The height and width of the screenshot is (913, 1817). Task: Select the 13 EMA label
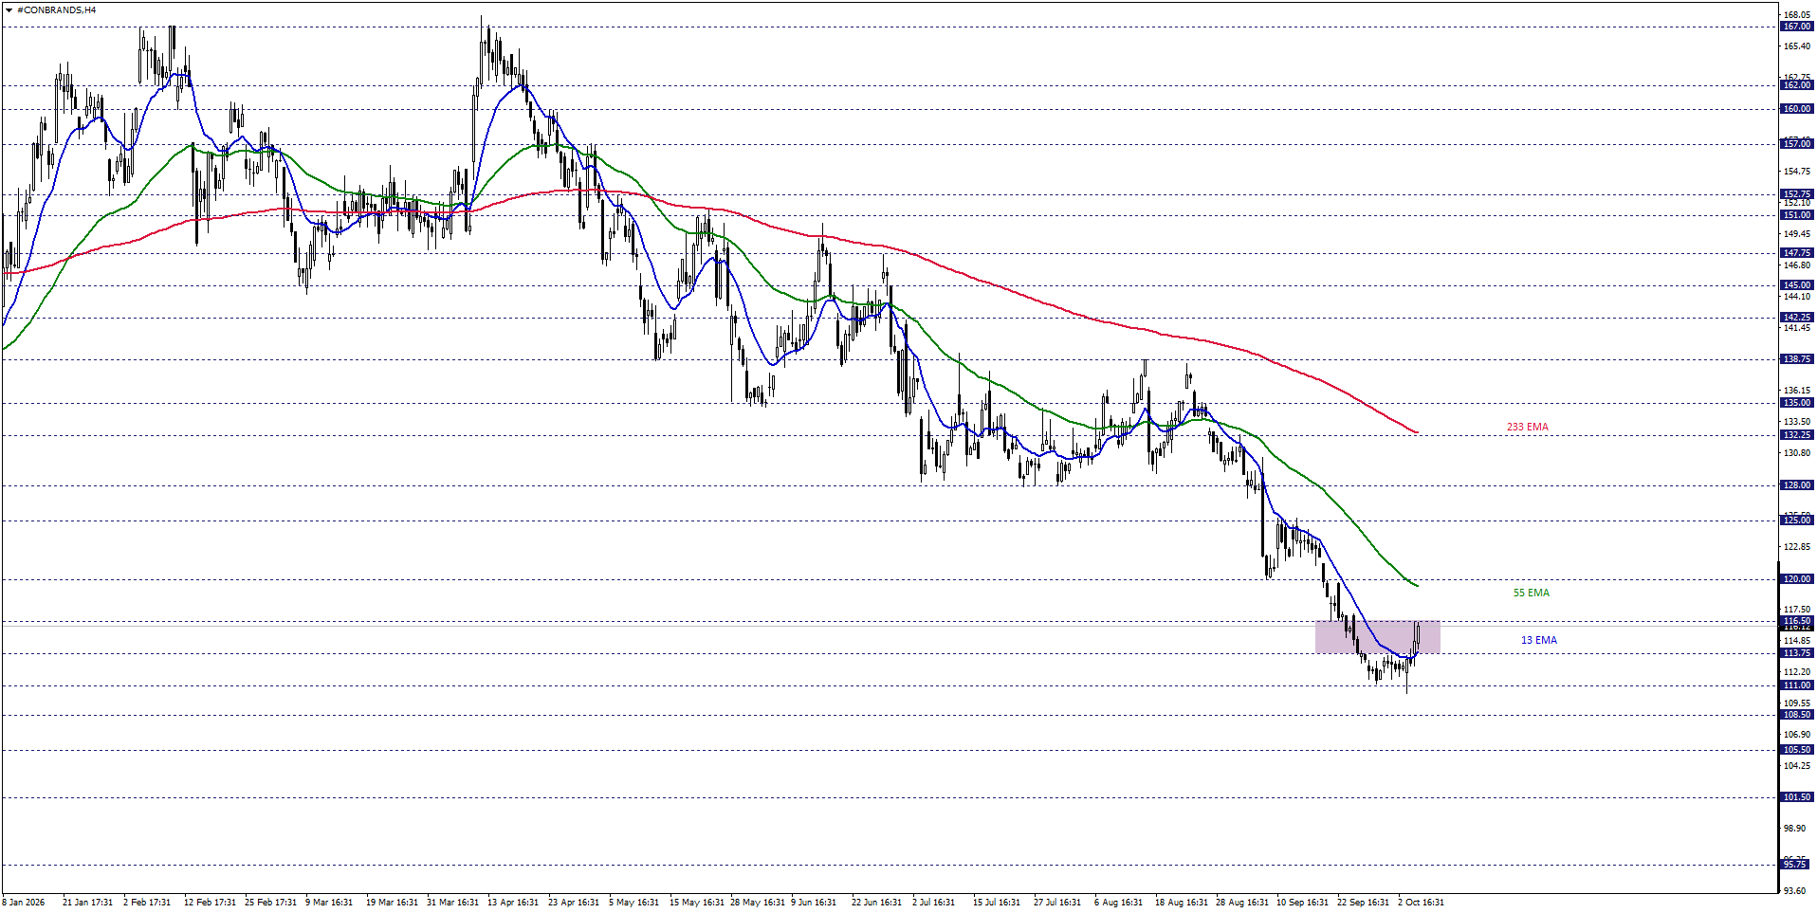click(1538, 641)
